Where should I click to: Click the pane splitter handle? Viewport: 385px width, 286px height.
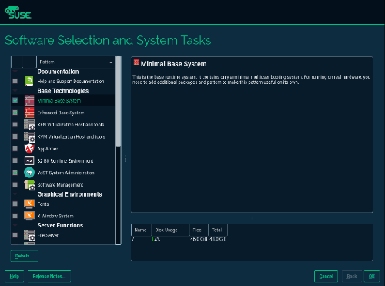[126, 159]
